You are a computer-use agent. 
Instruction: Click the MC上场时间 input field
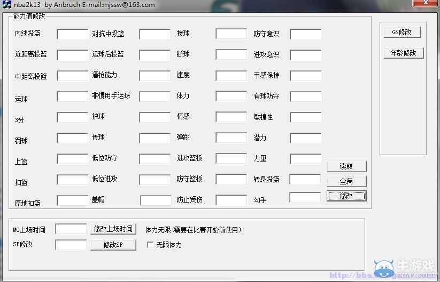tap(71, 229)
